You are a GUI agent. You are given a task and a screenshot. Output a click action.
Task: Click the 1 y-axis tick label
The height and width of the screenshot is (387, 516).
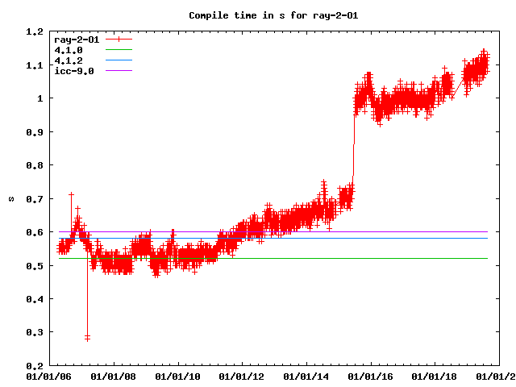point(40,98)
